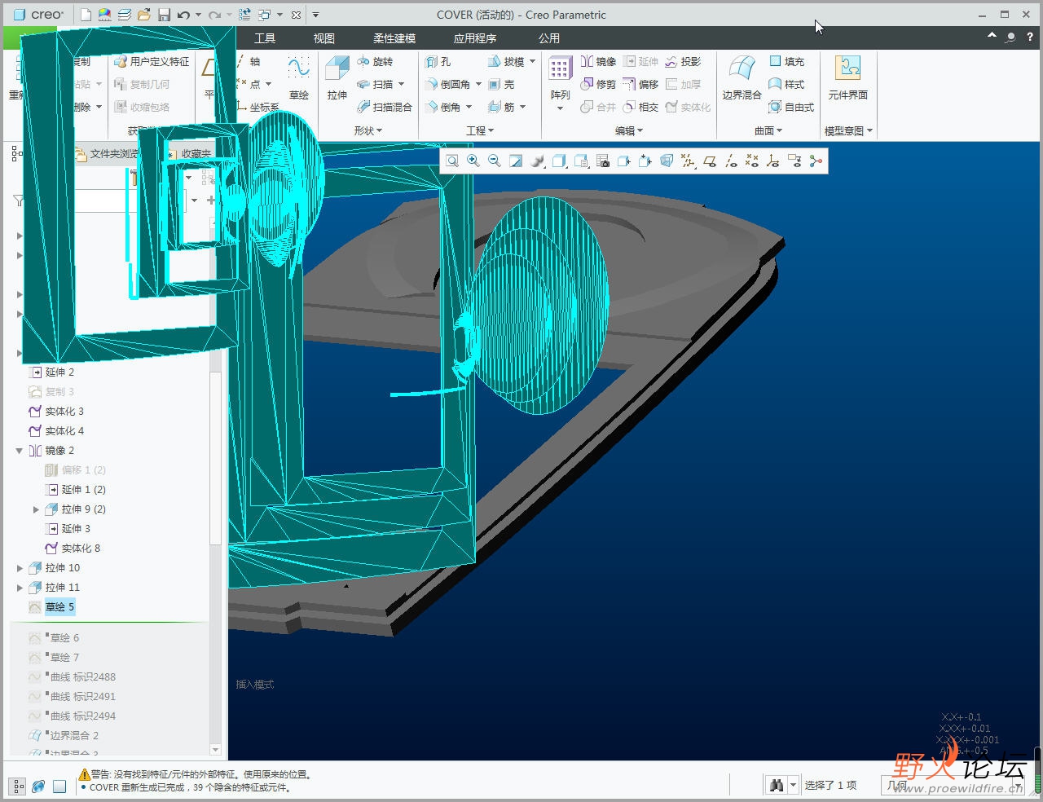
Task: Open the 文件夹浏览器 (Folder Browser) tab
Action: (x=107, y=153)
